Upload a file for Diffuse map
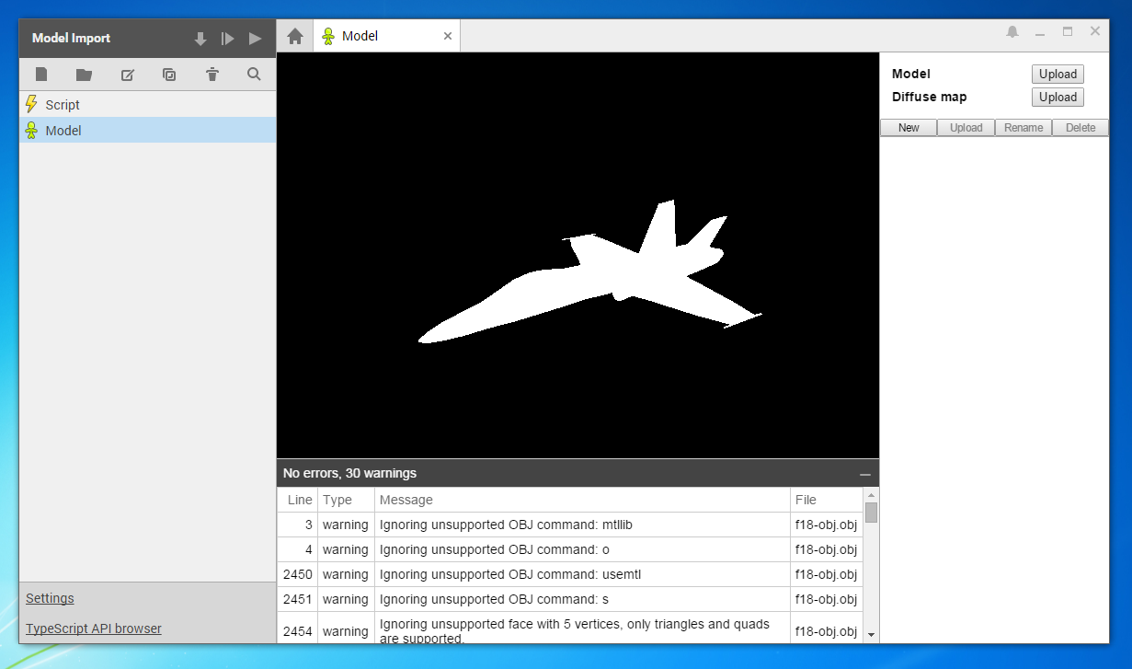The image size is (1132, 669). (1058, 97)
